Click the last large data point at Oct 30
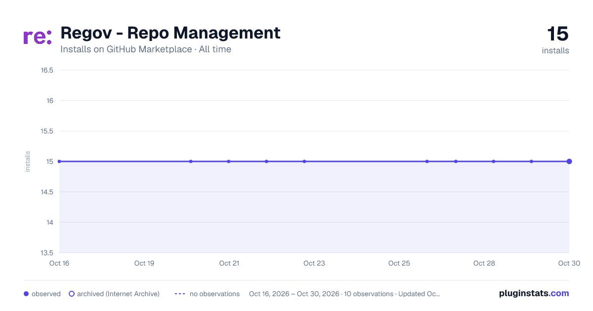The height and width of the screenshot is (311, 593). (x=569, y=161)
